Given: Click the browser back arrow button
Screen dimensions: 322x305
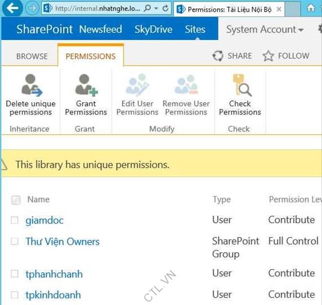Looking at the screenshot, I should click(x=12, y=8).
